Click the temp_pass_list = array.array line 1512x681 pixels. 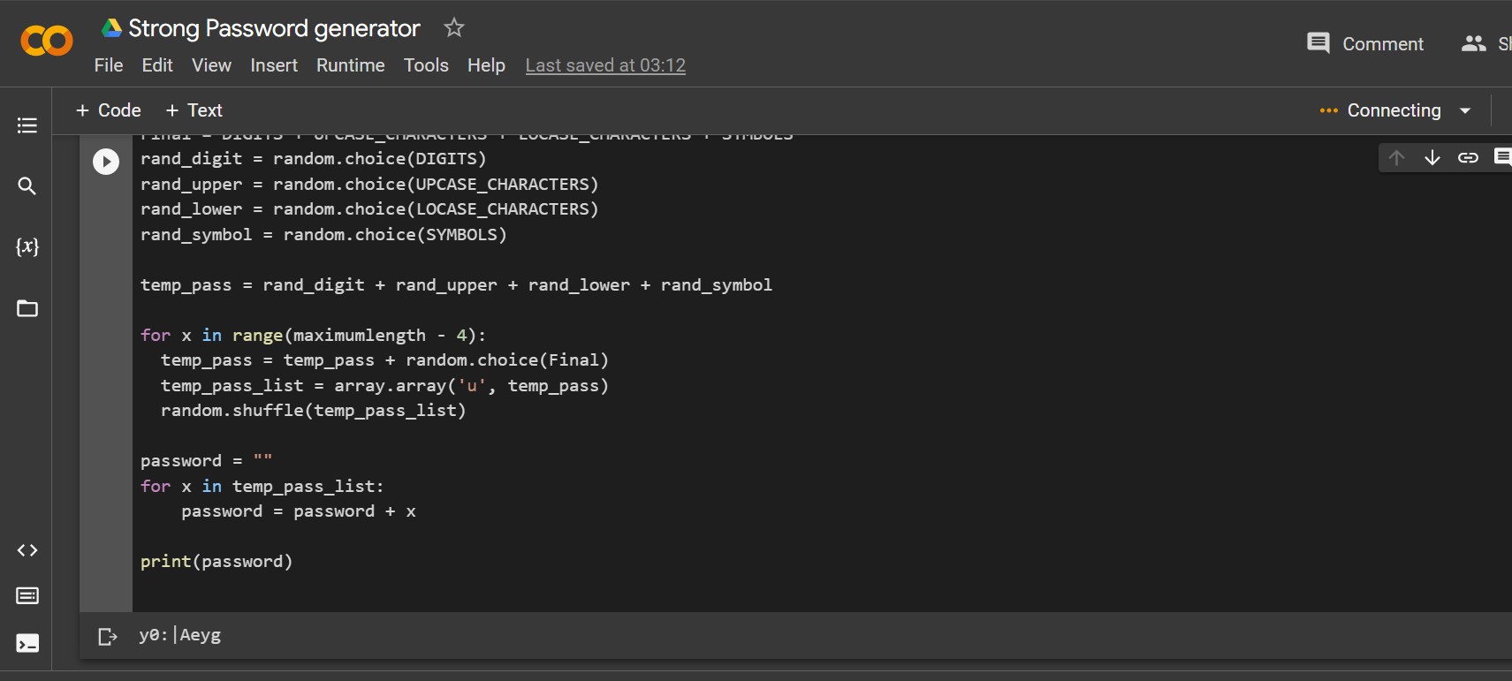coord(384,386)
